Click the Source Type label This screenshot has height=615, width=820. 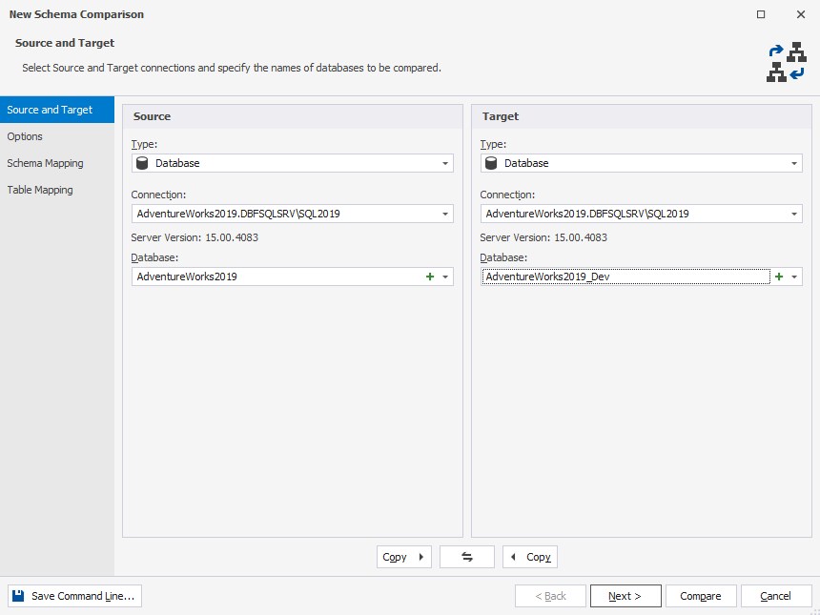pos(144,144)
